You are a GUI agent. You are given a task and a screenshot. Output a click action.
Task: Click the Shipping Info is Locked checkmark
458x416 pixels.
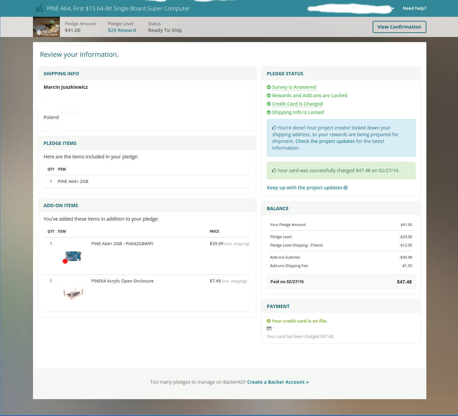(x=269, y=112)
